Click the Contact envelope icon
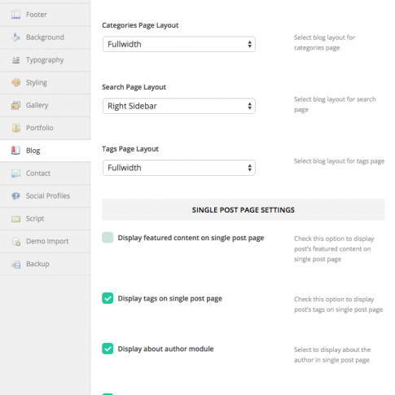 (x=15, y=173)
